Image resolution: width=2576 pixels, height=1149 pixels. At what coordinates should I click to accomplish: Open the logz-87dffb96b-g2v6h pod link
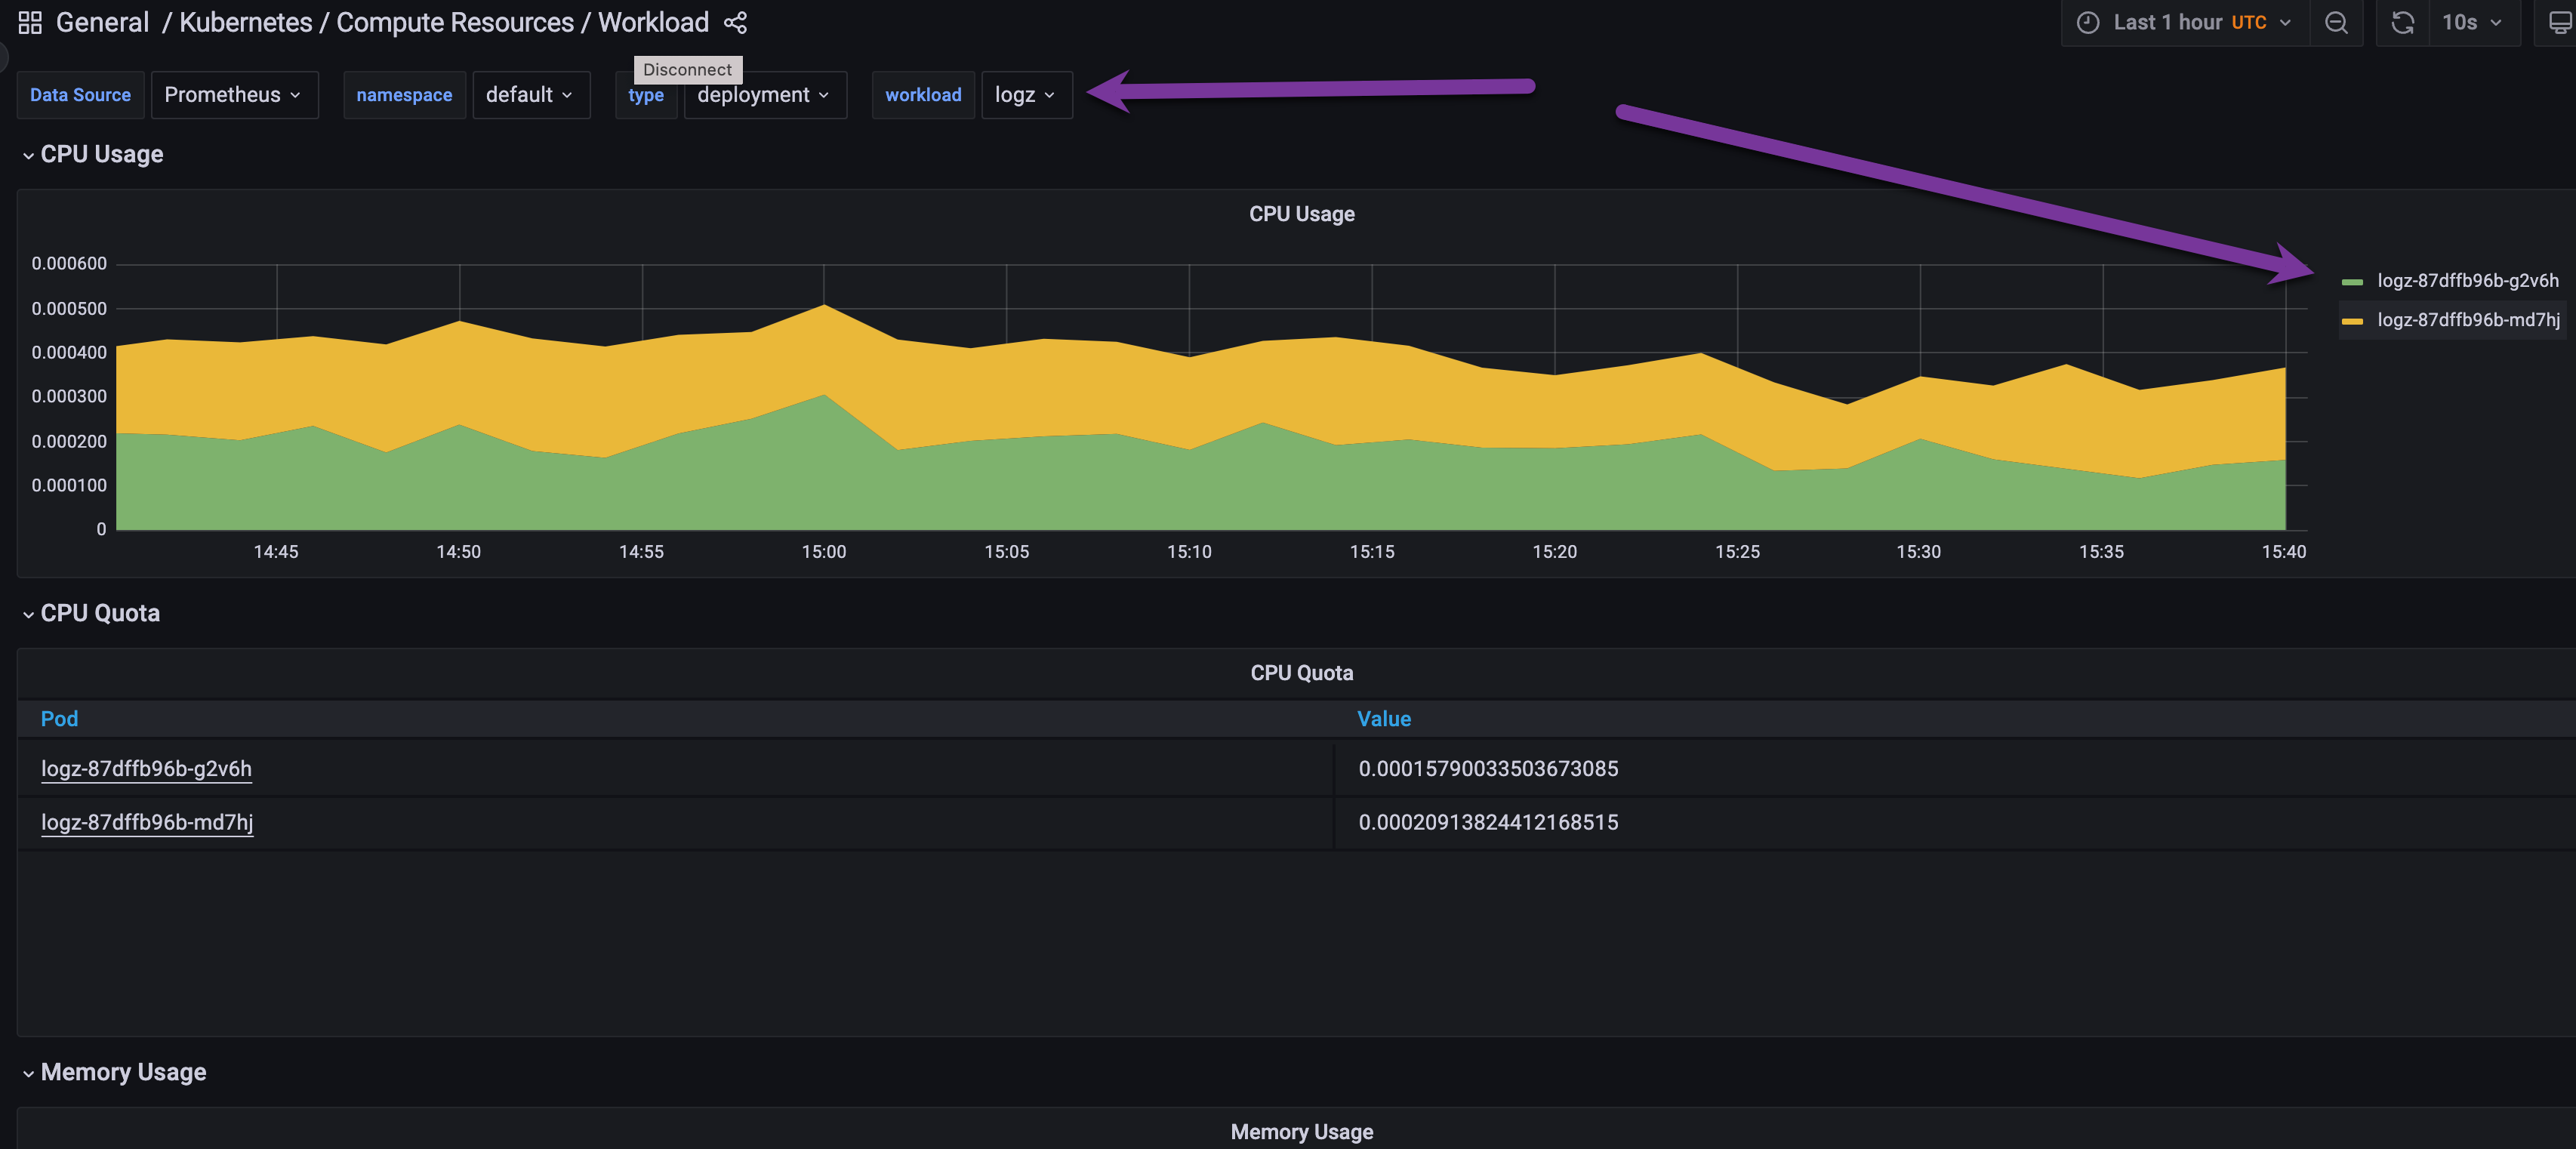click(146, 769)
